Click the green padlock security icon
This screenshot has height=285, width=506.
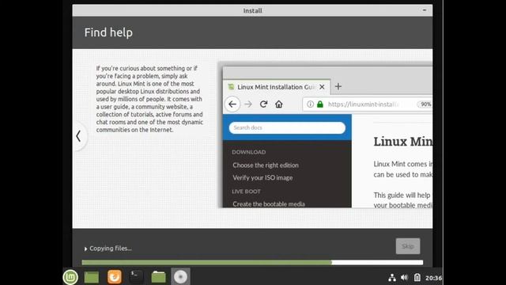pos(320,104)
